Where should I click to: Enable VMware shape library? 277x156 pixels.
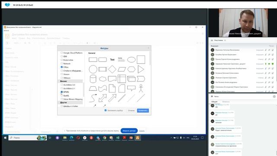pyautogui.click(x=61, y=78)
